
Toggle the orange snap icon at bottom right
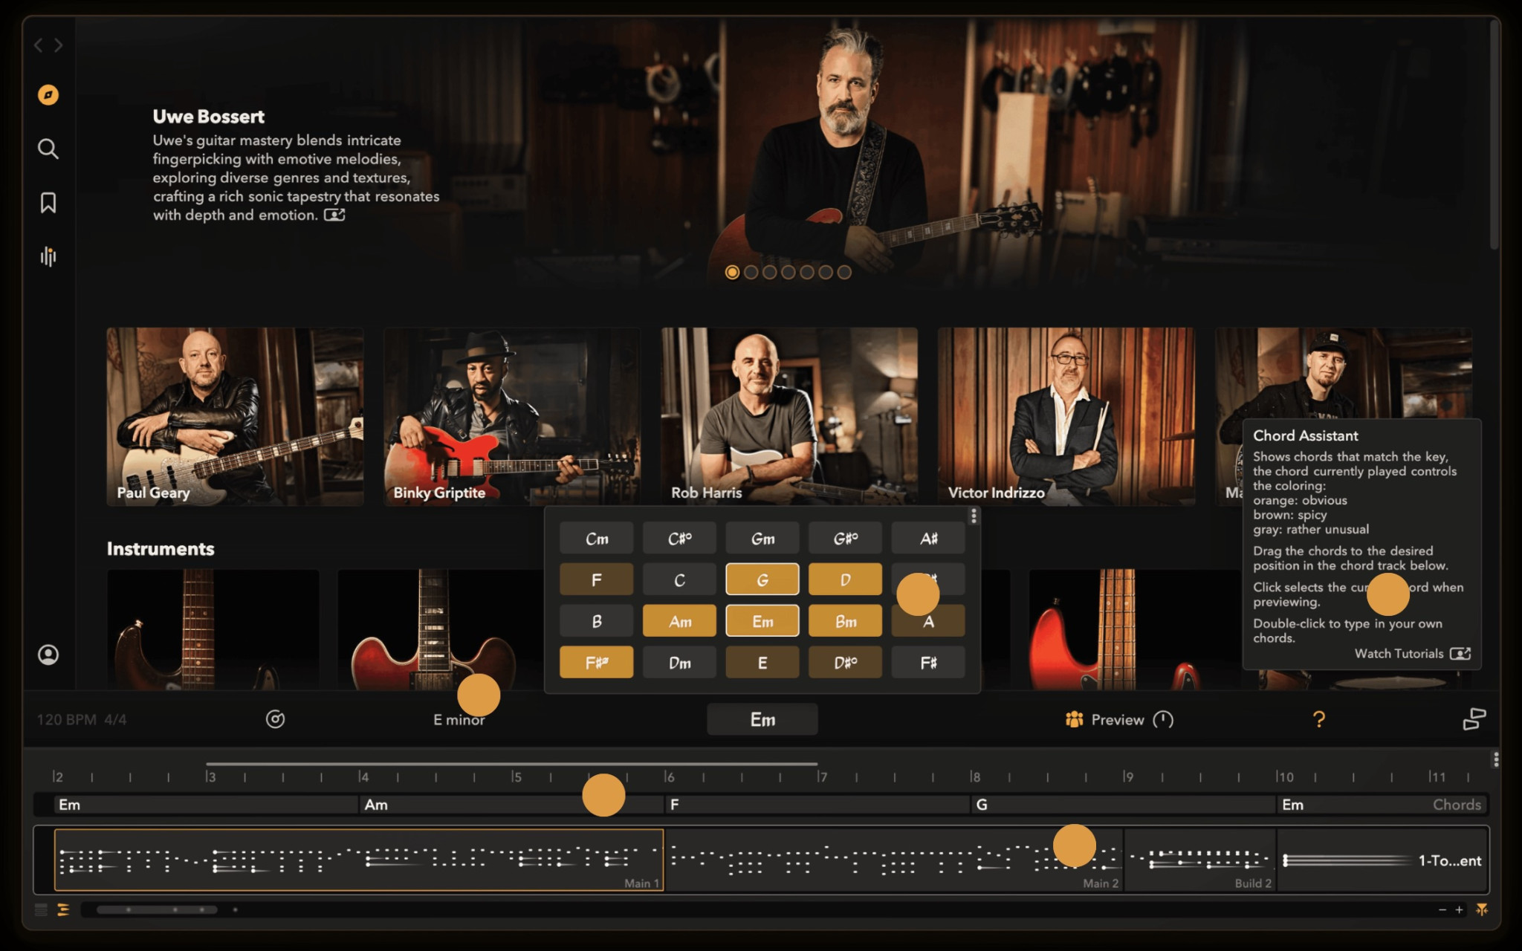click(x=1482, y=909)
